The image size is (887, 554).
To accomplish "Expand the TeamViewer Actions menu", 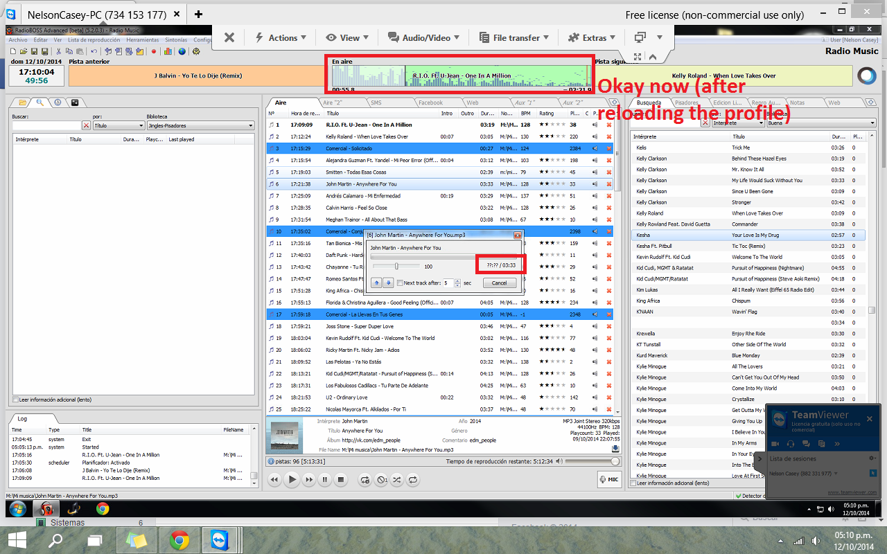I will tap(281, 38).
